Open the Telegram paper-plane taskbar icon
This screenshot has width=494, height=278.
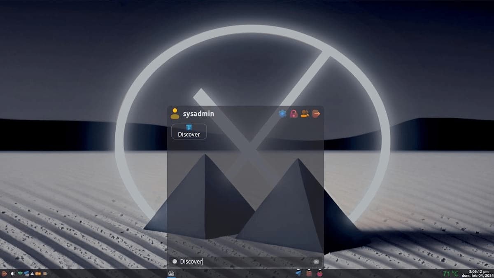pos(298,273)
